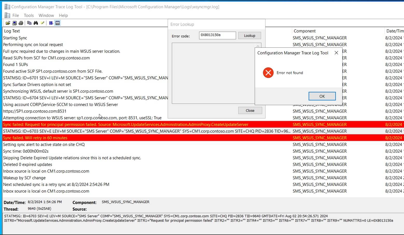404x235 pixels.
Task: Select the 'Wakeup by SCF change' row
Action: pos(203,178)
